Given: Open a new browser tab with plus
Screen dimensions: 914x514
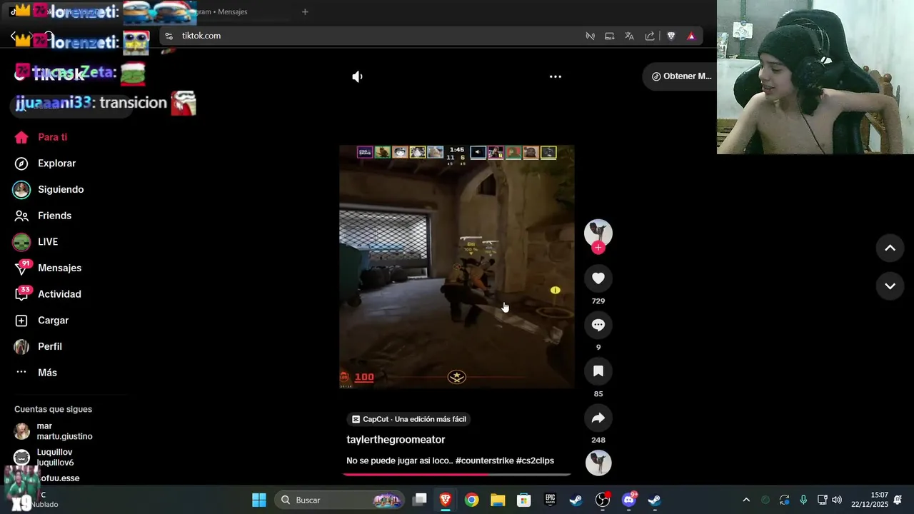Looking at the screenshot, I should (305, 11).
